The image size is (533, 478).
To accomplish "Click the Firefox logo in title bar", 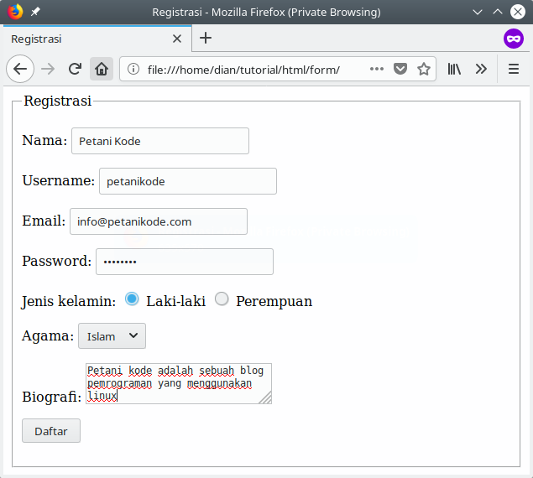I will pyautogui.click(x=15, y=12).
